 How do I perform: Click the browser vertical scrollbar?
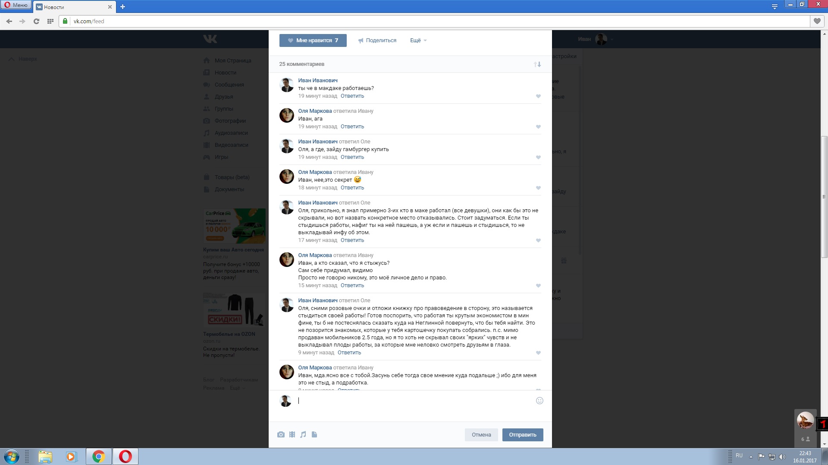[825, 197]
